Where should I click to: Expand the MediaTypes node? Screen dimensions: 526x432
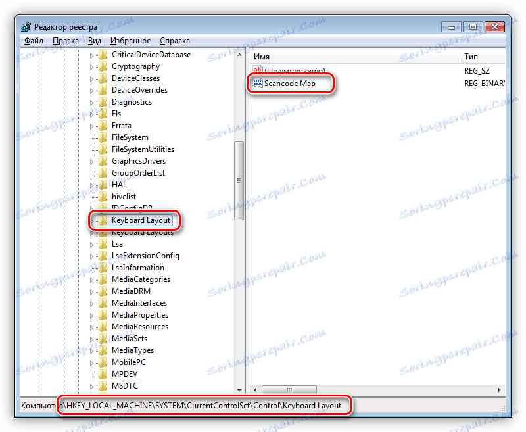click(x=93, y=350)
